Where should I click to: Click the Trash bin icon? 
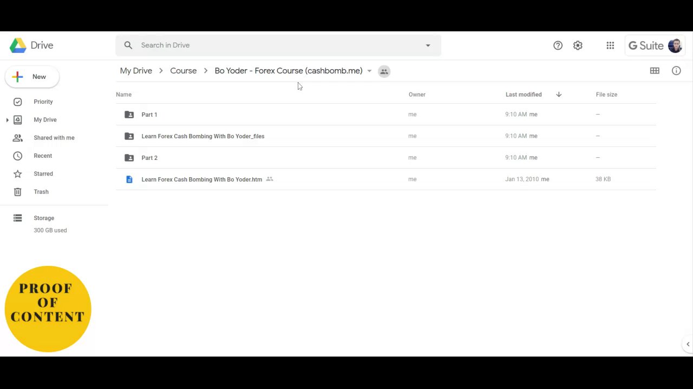17,192
